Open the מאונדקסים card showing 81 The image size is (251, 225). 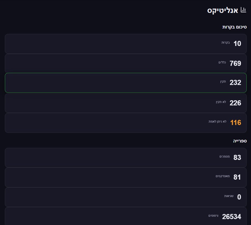pos(125,177)
